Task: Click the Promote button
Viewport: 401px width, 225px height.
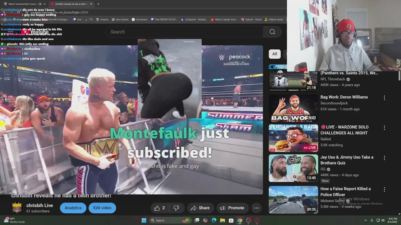Action: tap(232, 208)
